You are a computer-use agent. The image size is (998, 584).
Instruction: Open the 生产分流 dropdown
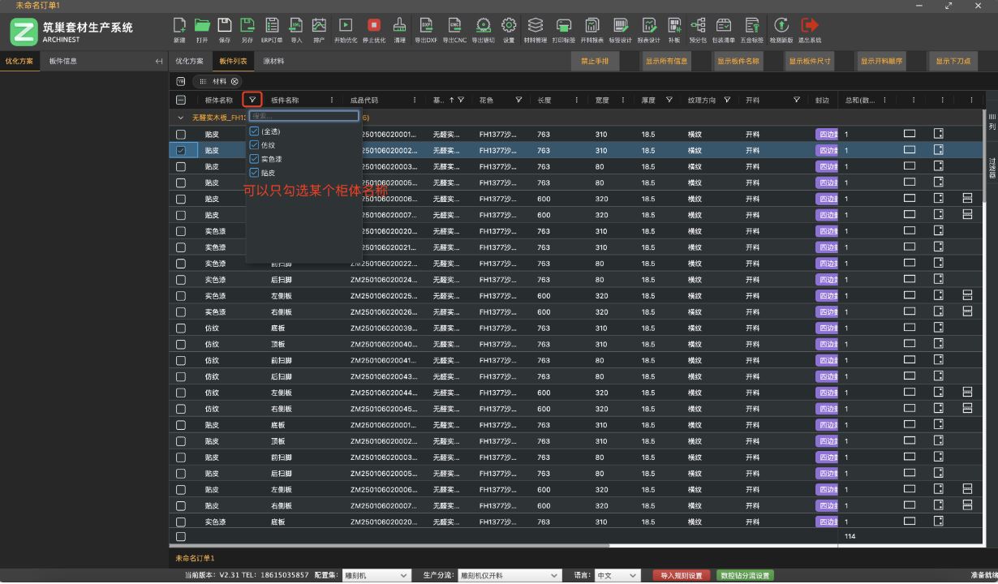pyautogui.click(x=510, y=575)
